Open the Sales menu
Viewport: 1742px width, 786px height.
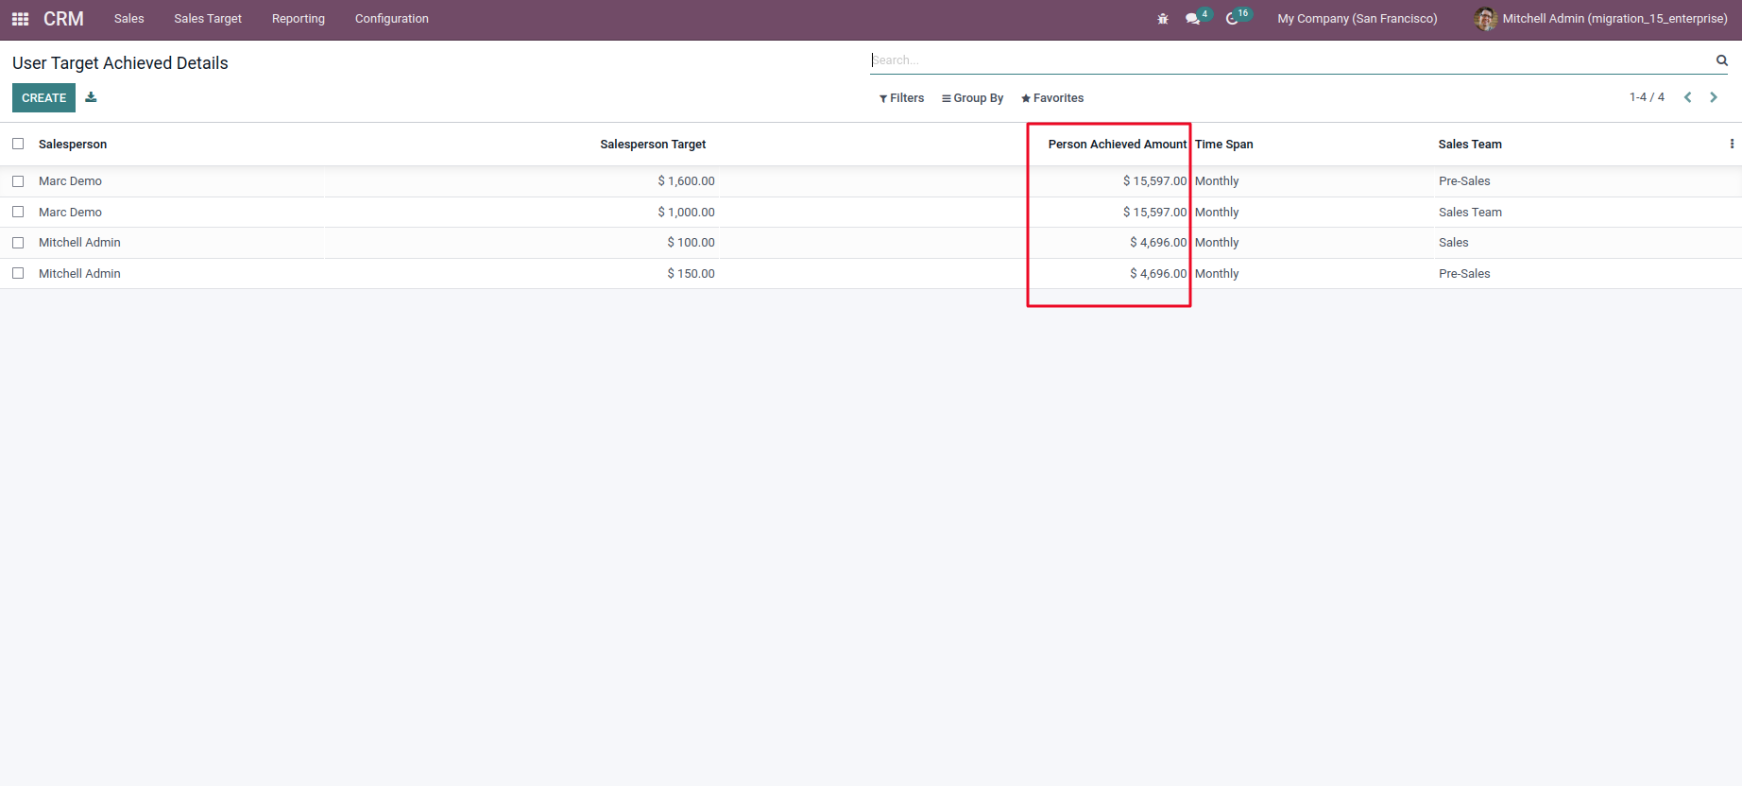(x=129, y=19)
